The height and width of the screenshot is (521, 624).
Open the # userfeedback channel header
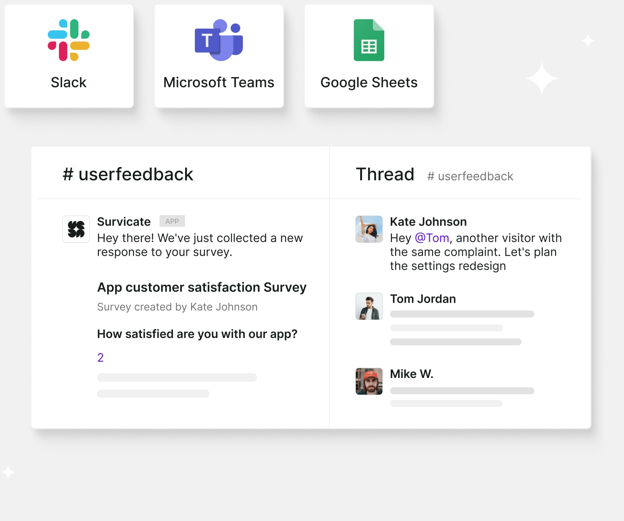128,174
